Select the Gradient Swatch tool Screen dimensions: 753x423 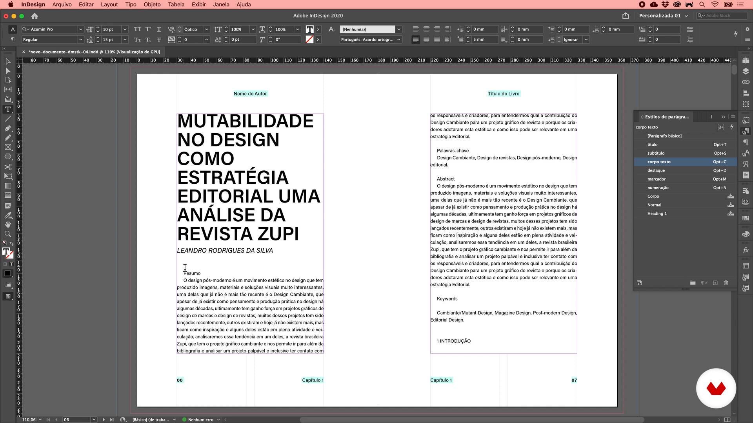point(8,186)
